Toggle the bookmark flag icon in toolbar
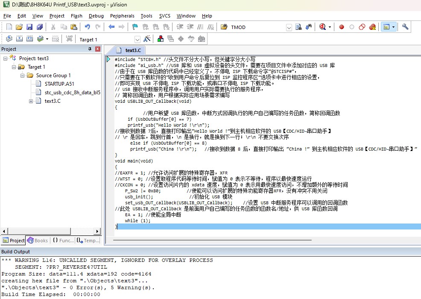This screenshot has width=421, height=299. 135,27
